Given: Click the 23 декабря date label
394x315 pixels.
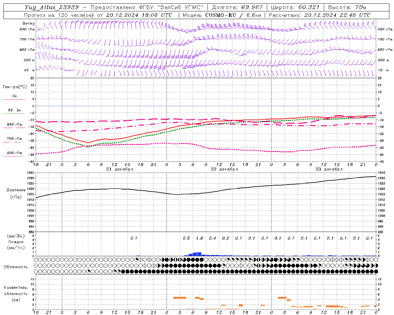Looking at the screenshot, I should pyautogui.click(x=329, y=169).
